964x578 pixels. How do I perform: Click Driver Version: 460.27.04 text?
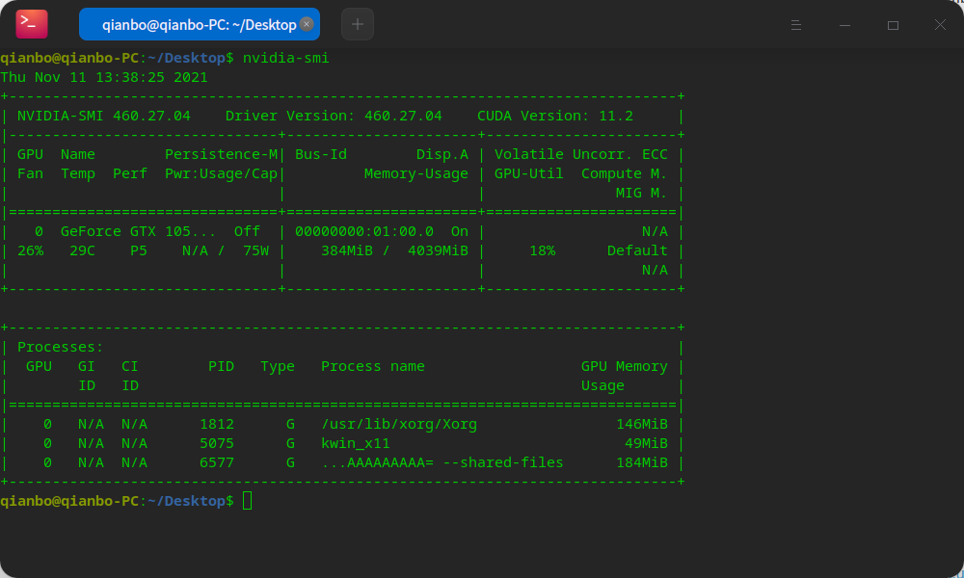click(334, 116)
